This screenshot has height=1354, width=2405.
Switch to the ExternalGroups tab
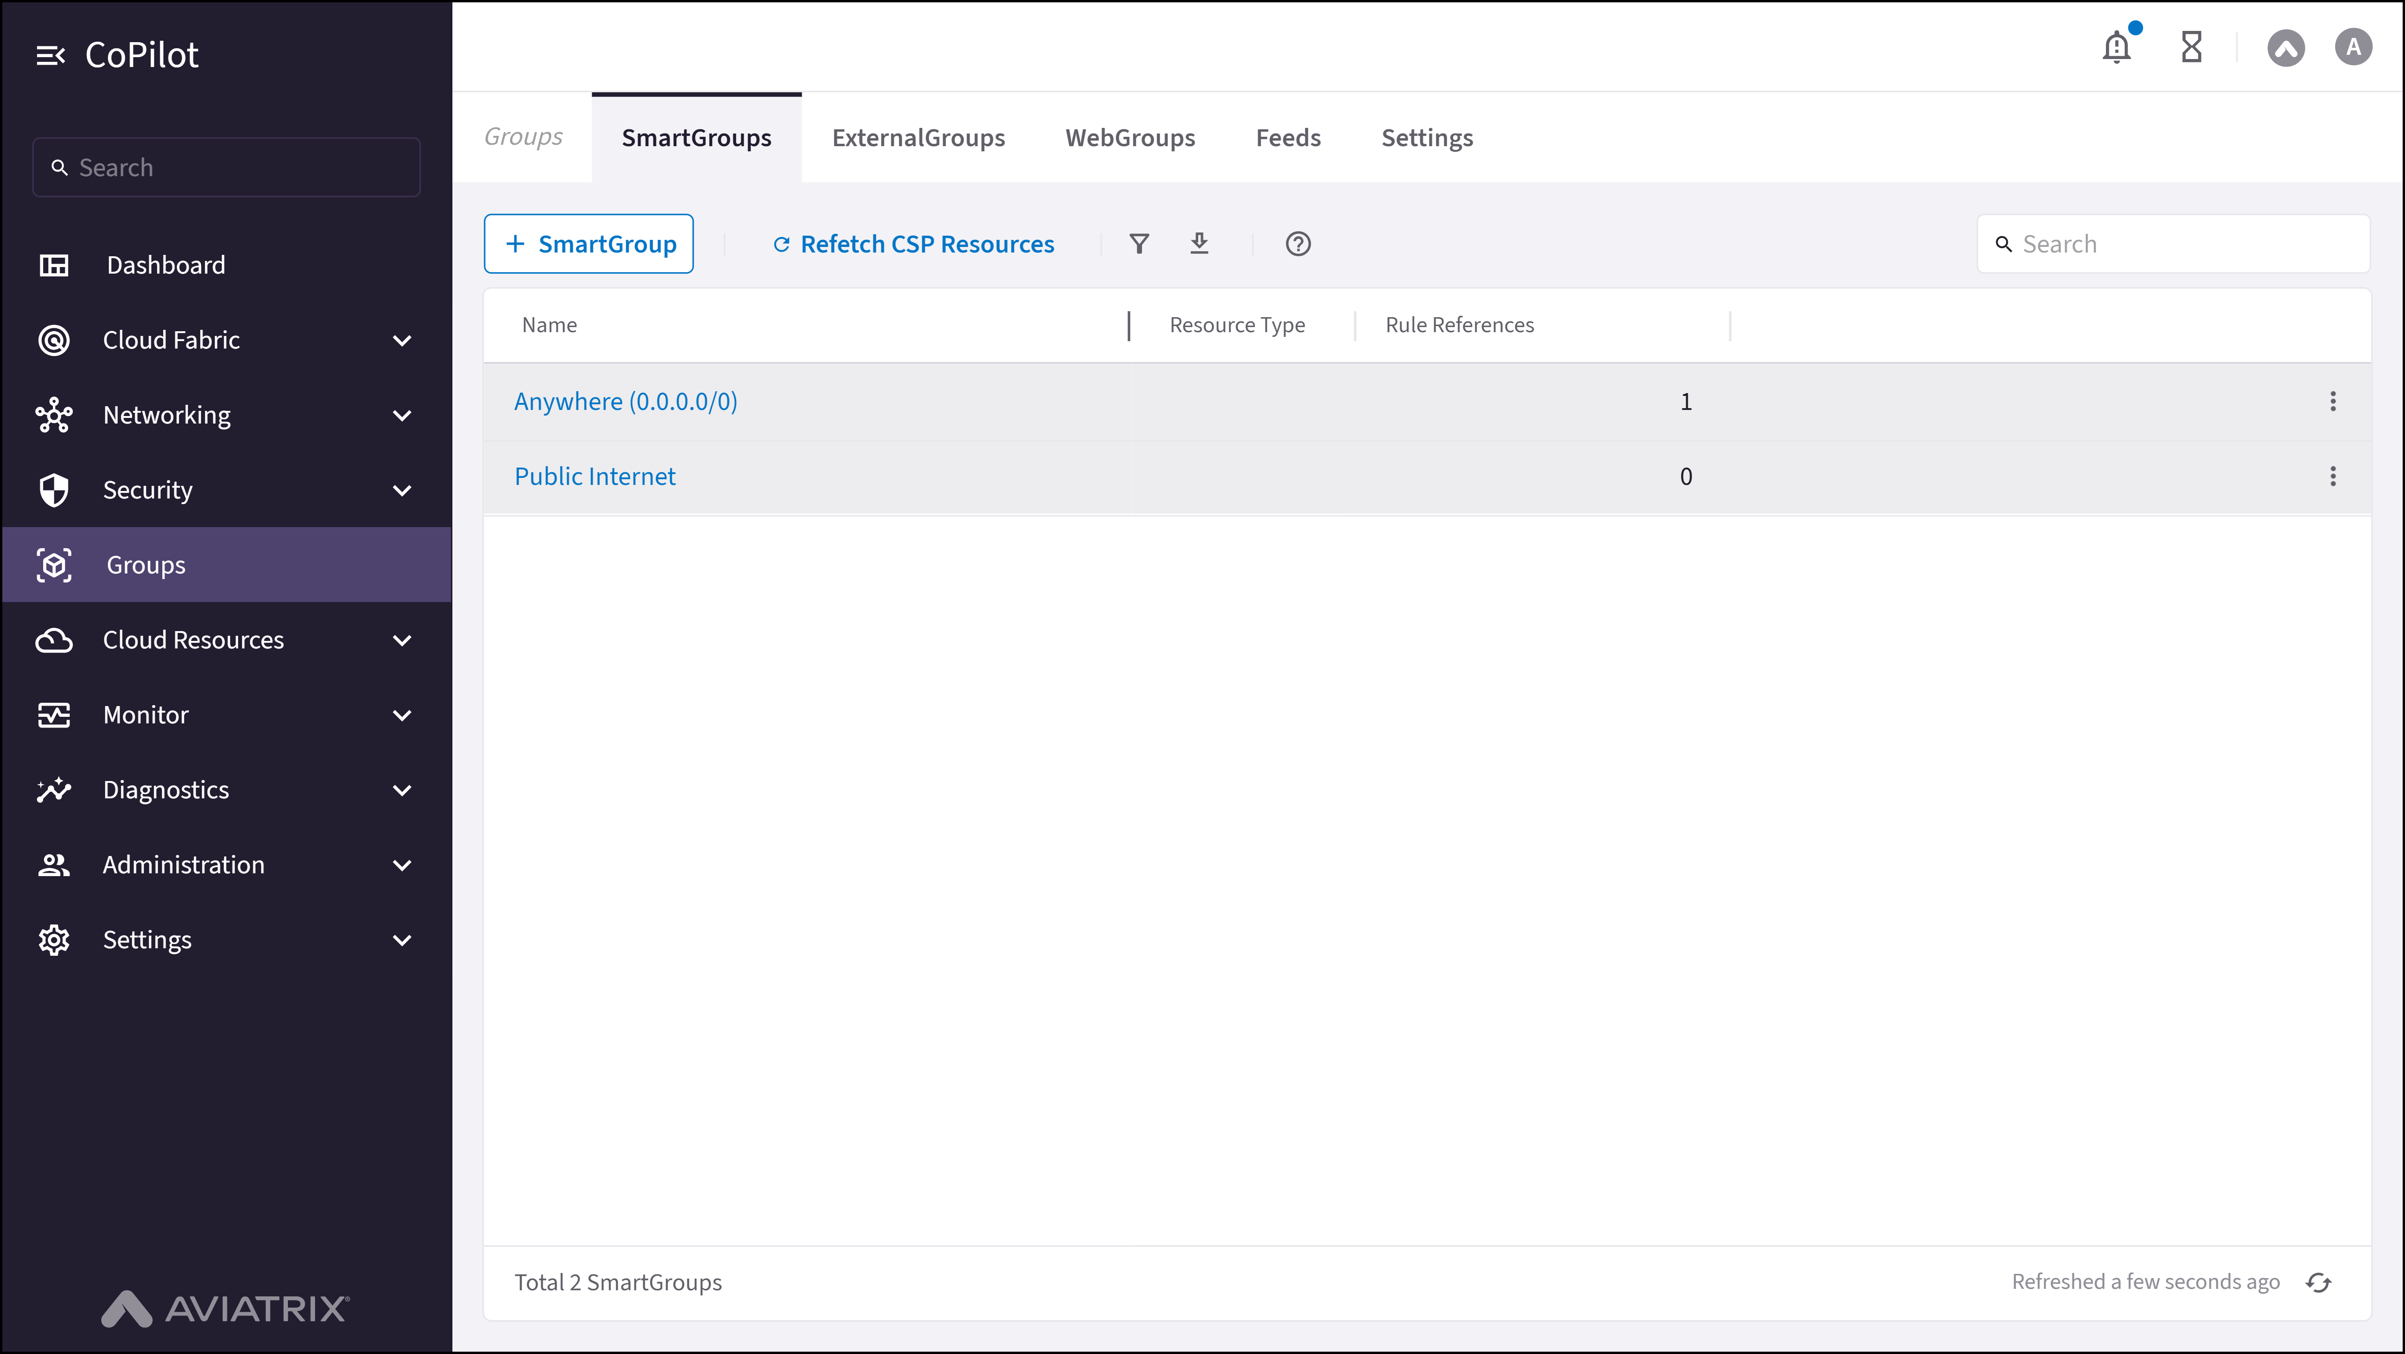click(918, 137)
